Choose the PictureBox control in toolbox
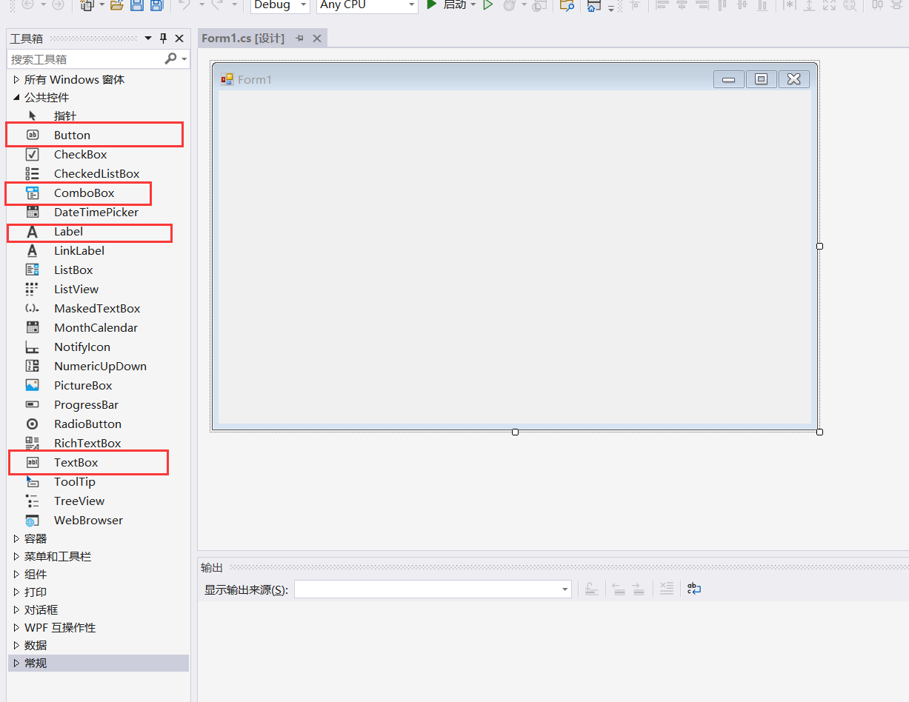Viewport: 909px width, 702px height. [98, 385]
